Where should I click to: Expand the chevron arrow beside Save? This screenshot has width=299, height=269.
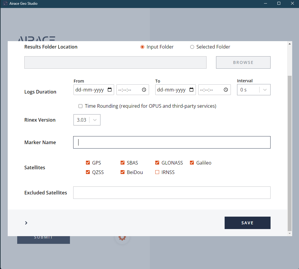point(26,223)
